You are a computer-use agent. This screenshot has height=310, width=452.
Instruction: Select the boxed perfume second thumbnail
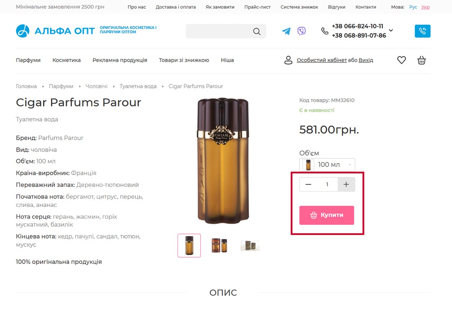[x=219, y=245]
